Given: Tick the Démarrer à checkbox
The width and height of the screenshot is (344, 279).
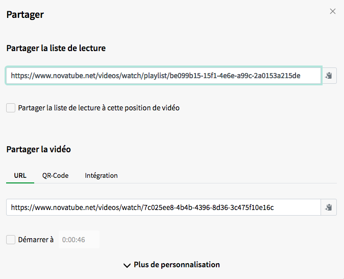Looking at the screenshot, I should (11, 239).
